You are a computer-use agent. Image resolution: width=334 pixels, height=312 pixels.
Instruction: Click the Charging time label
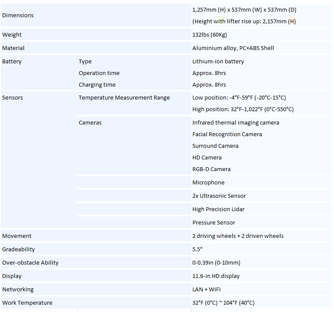click(x=97, y=85)
